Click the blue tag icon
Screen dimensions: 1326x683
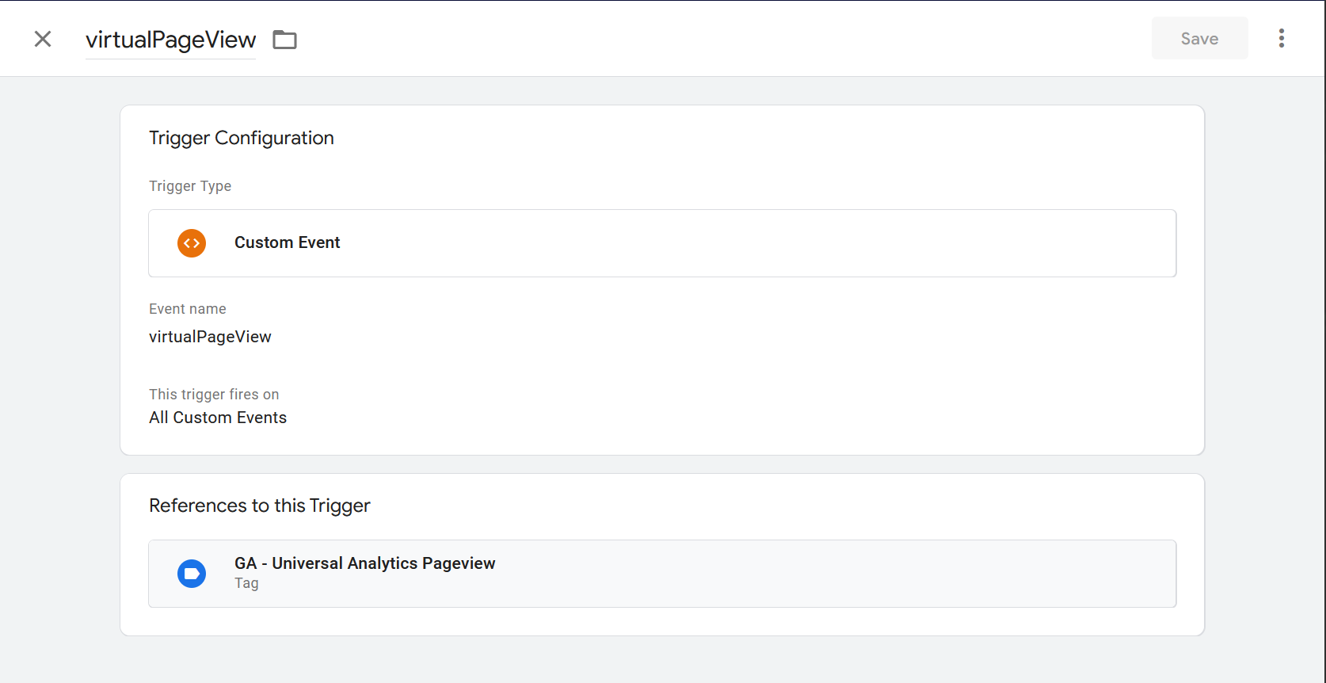coord(192,574)
